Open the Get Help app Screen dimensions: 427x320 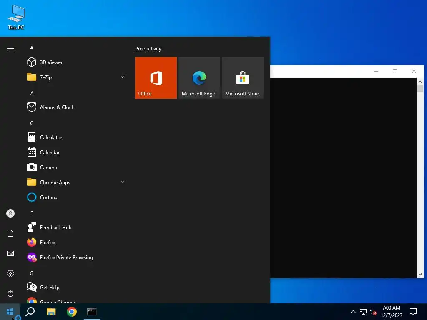click(x=76, y=287)
